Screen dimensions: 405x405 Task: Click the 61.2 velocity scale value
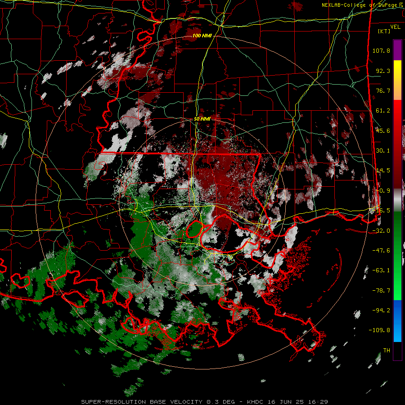click(383, 111)
